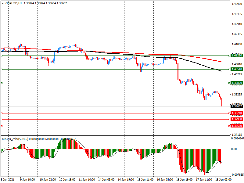
Task: Select the red 1.38240 price label
Action: (237, 113)
